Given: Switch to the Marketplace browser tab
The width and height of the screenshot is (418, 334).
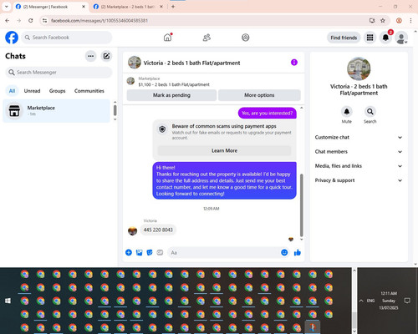Looking at the screenshot, I should (128, 7).
